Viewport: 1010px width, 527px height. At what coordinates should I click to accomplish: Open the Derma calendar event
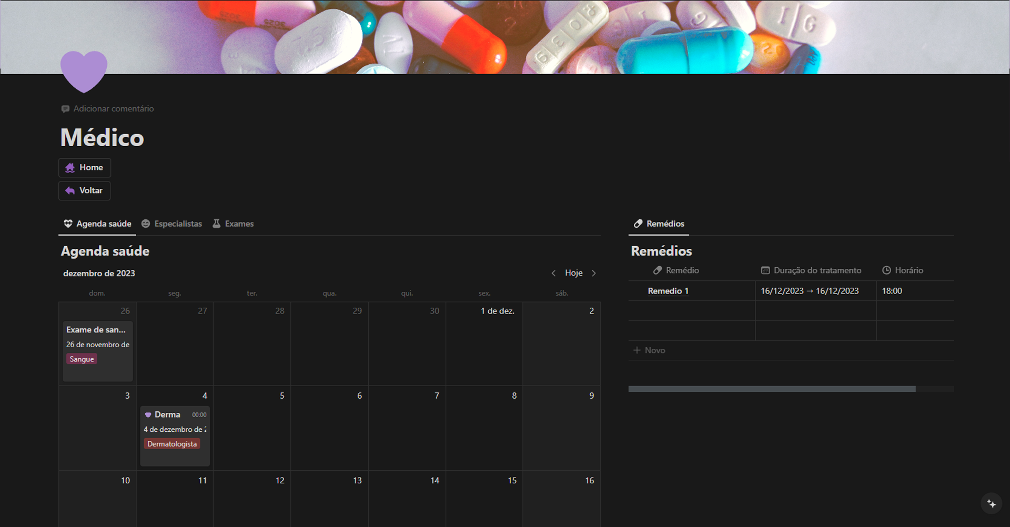click(175, 435)
